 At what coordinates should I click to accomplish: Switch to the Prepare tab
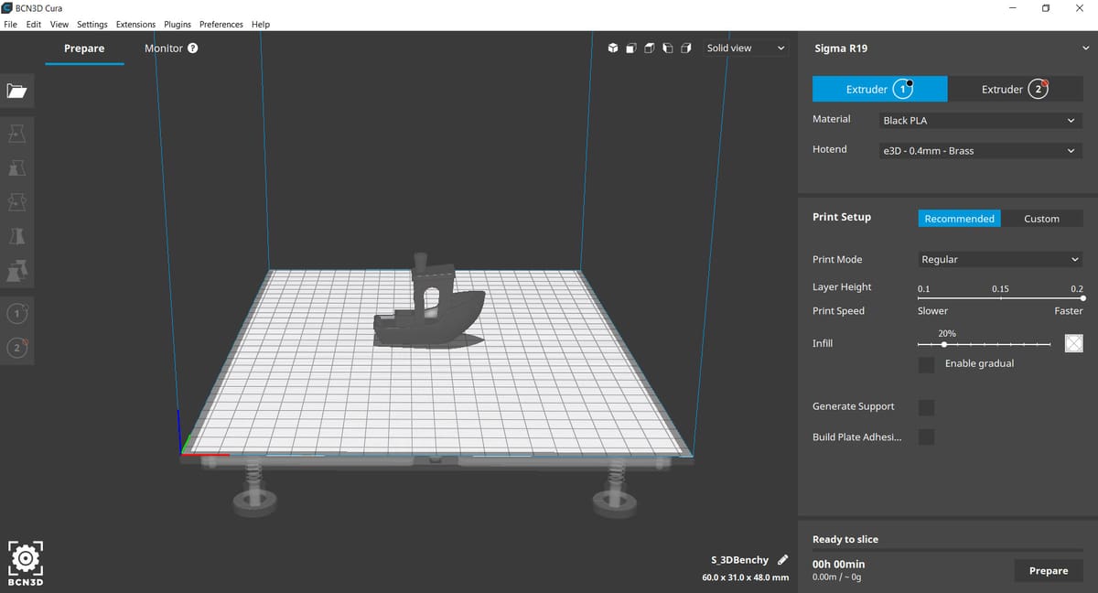coord(84,49)
